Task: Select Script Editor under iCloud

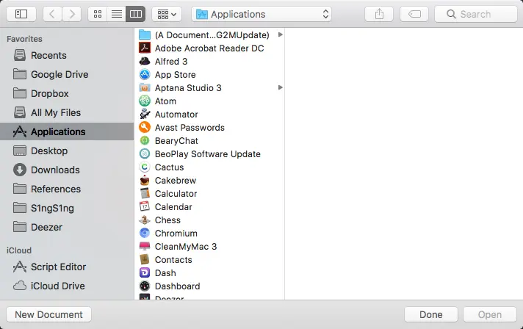Action: point(67,267)
